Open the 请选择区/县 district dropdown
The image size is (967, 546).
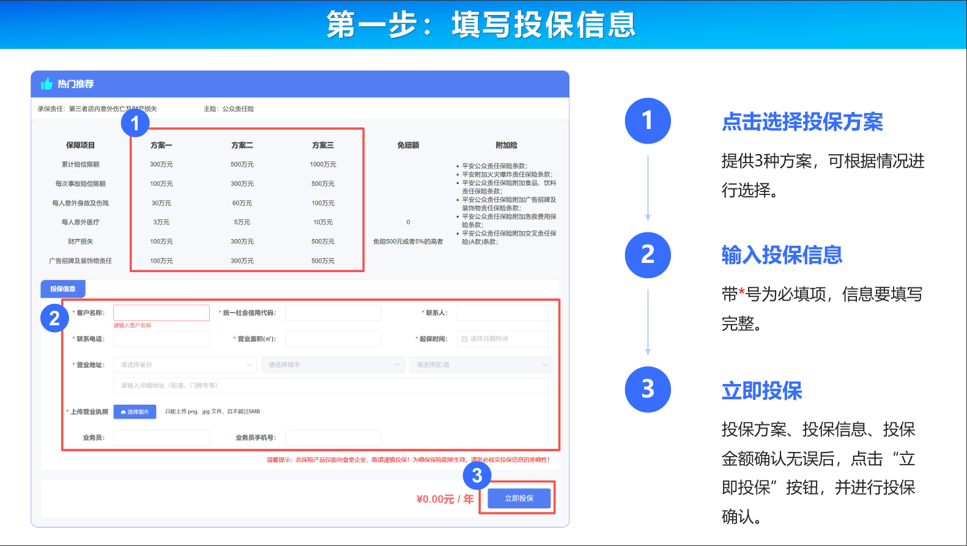click(x=481, y=365)
